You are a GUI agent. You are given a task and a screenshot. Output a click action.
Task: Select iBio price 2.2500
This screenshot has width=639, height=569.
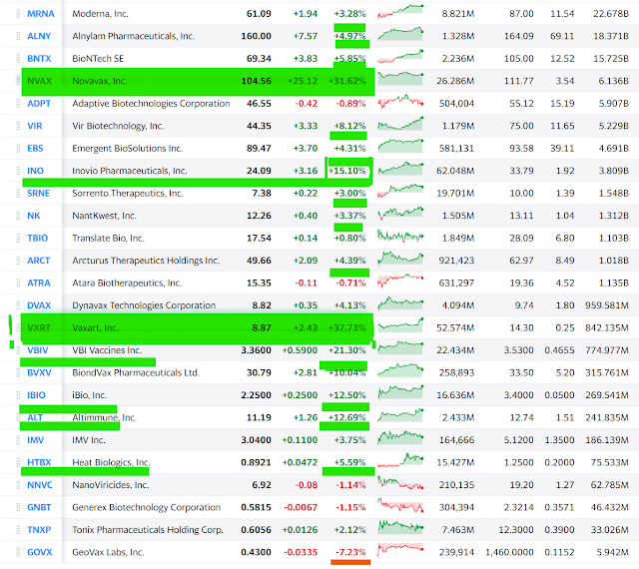coord(257,395)
